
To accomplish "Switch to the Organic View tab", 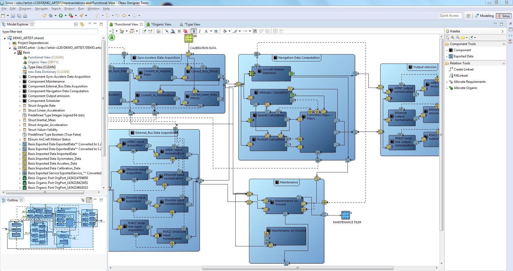I will [x=161, y=24].
